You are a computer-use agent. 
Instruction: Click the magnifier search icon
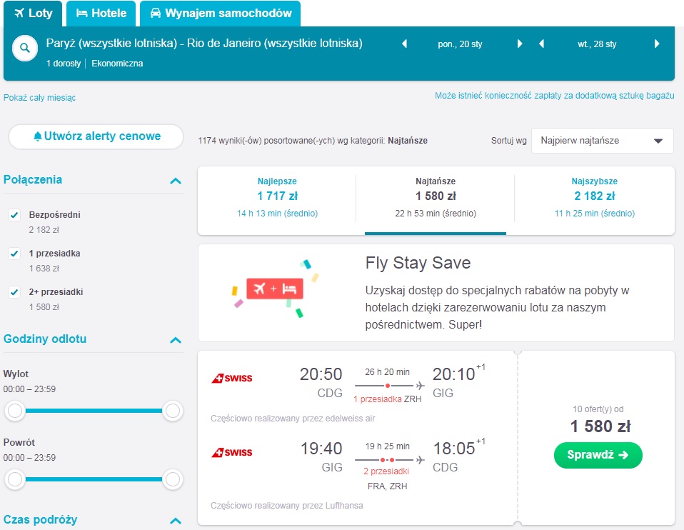click(25, 48)
